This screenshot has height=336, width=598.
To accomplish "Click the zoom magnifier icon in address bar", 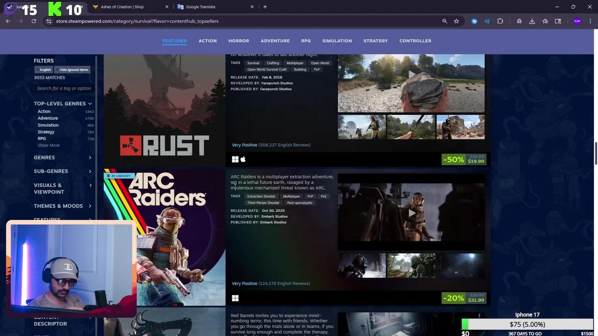I will pos(445,21).
